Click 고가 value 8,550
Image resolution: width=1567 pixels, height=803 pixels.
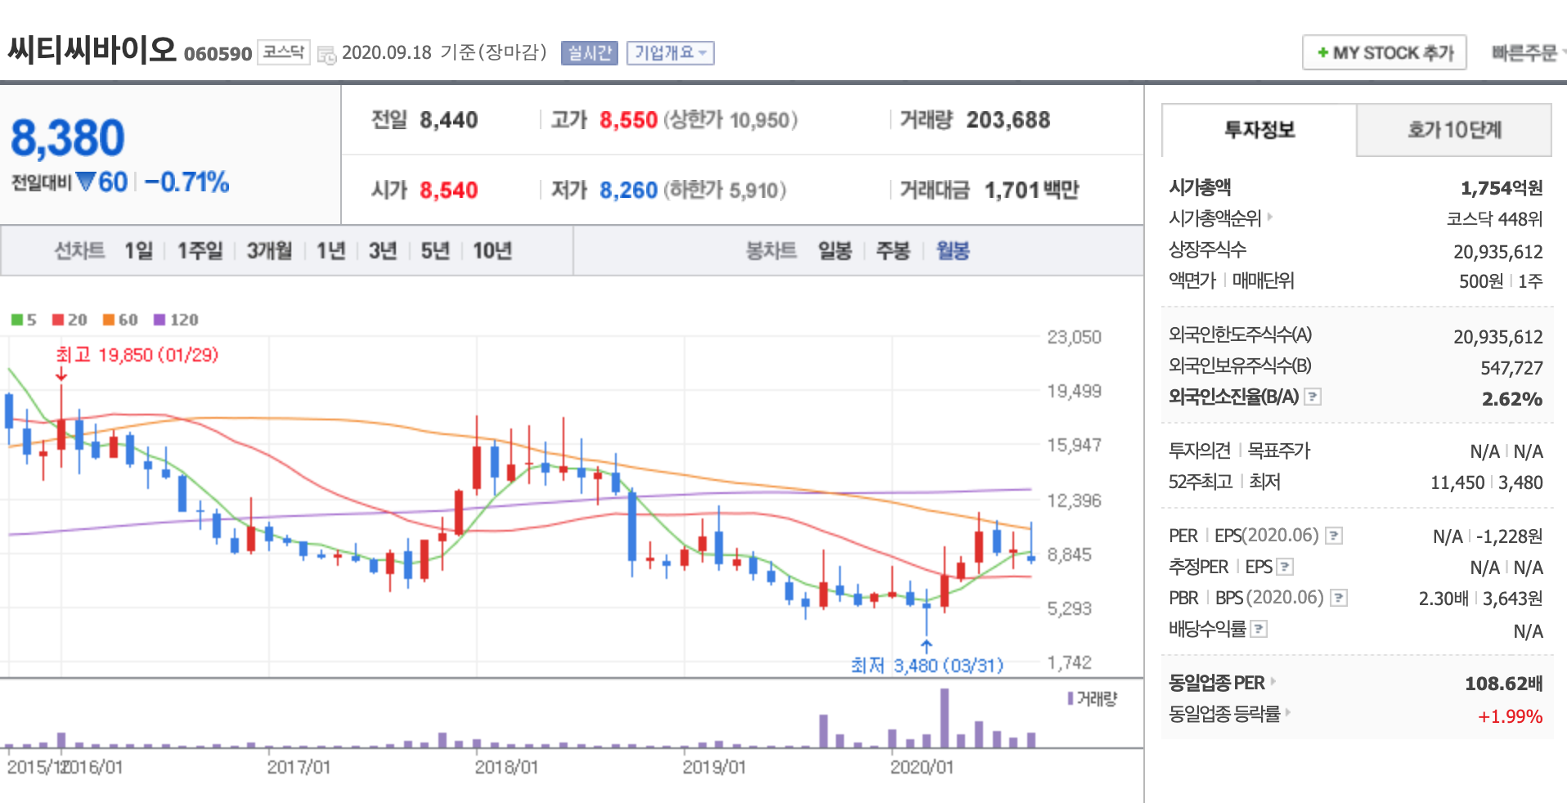click(628, 120)
